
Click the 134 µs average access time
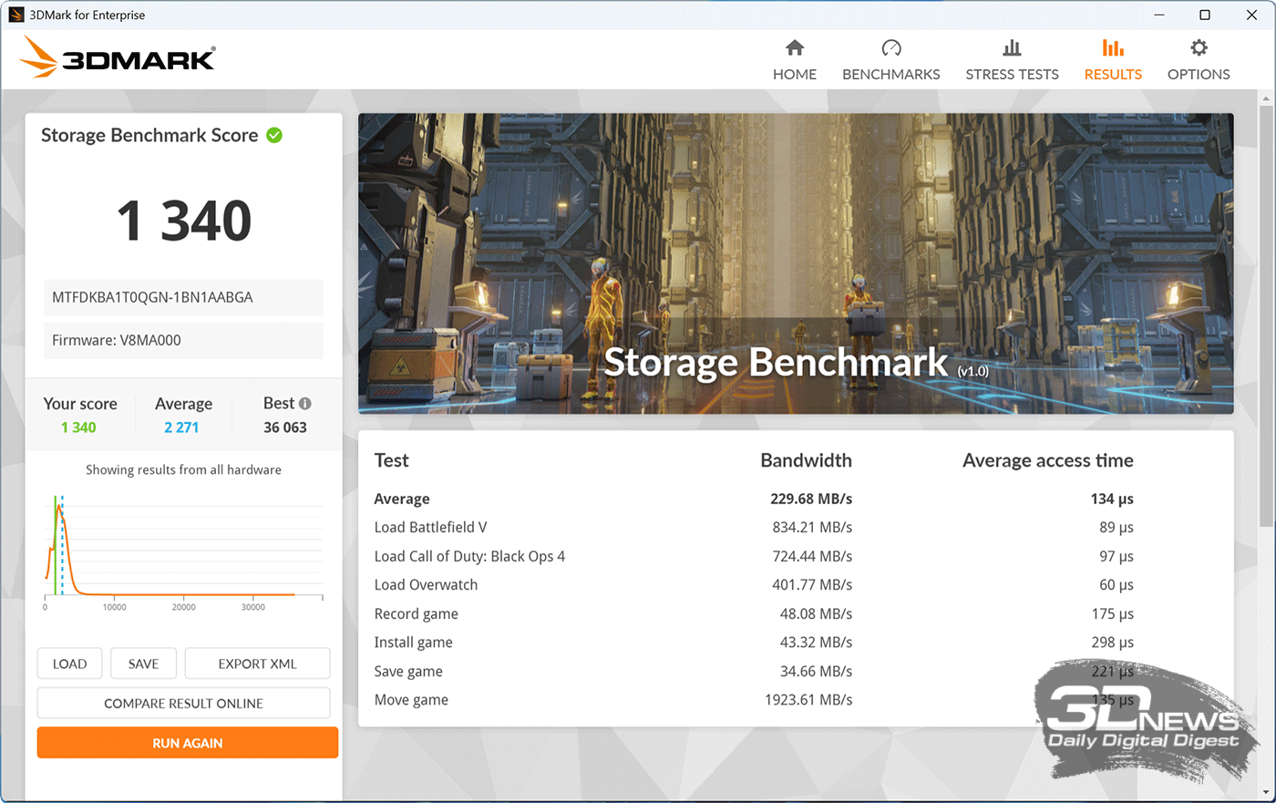[1112, 499]
